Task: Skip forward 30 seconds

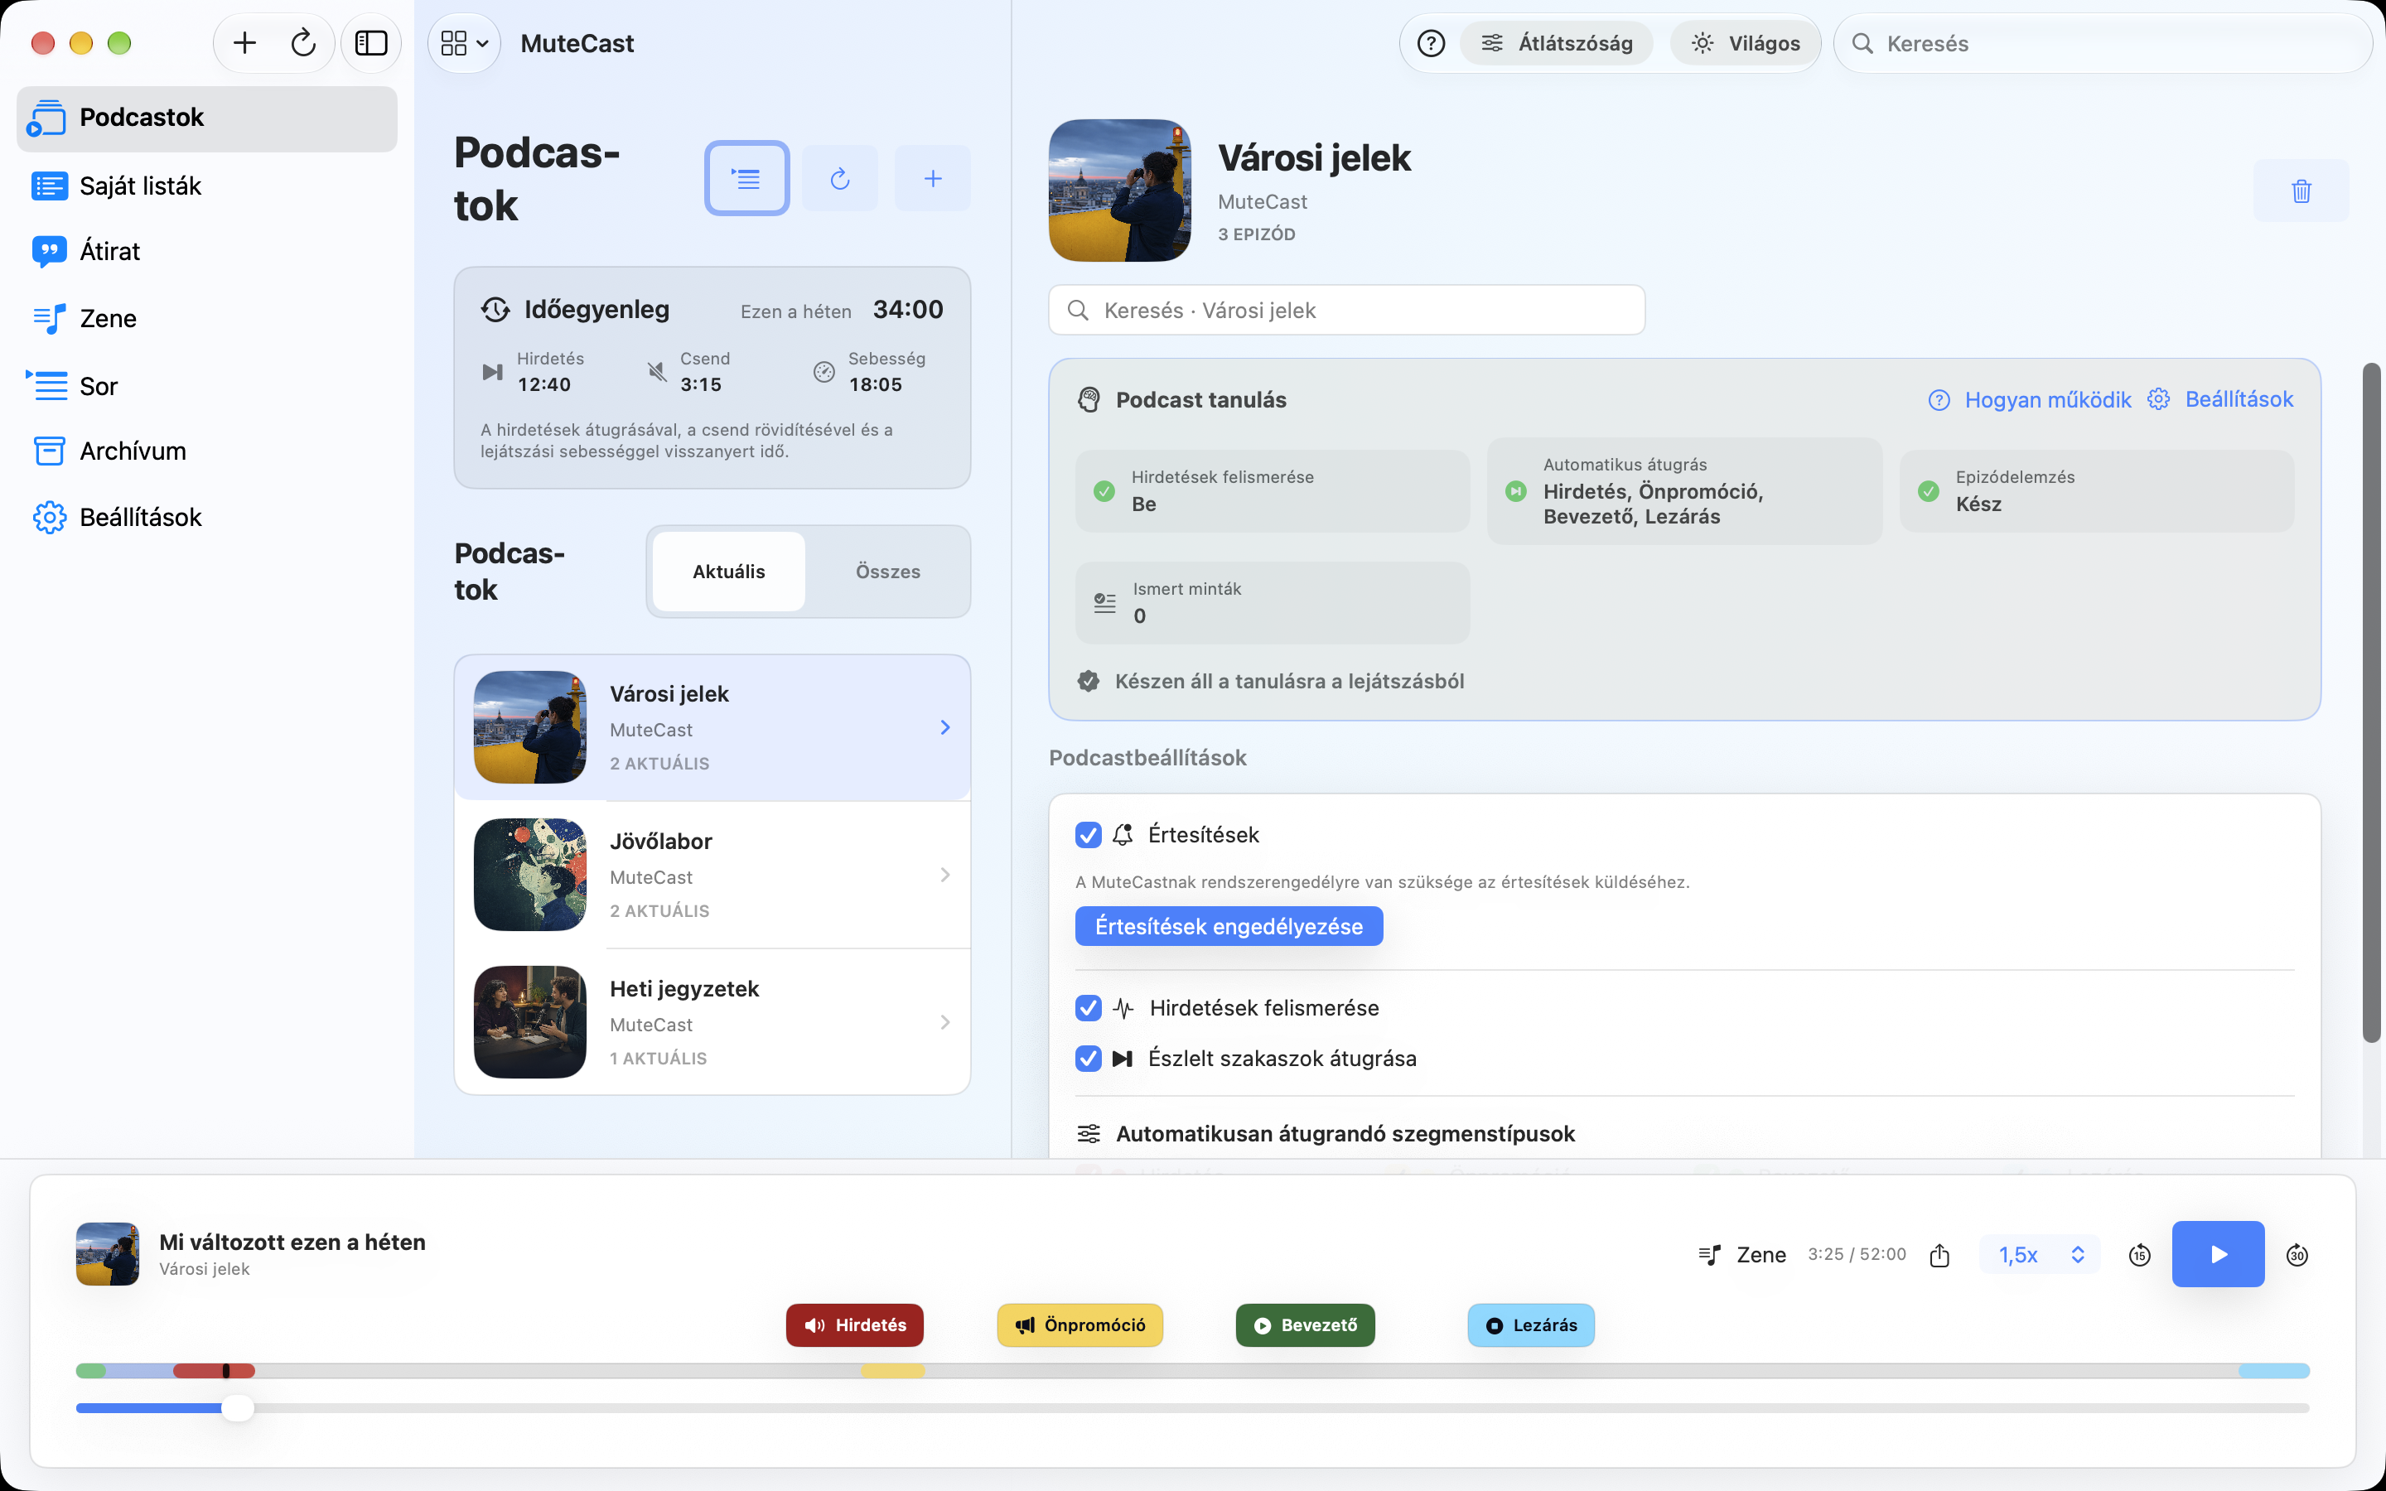Action: point(2297,1254)
